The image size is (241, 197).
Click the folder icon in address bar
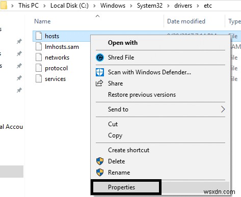pos(4,6)
